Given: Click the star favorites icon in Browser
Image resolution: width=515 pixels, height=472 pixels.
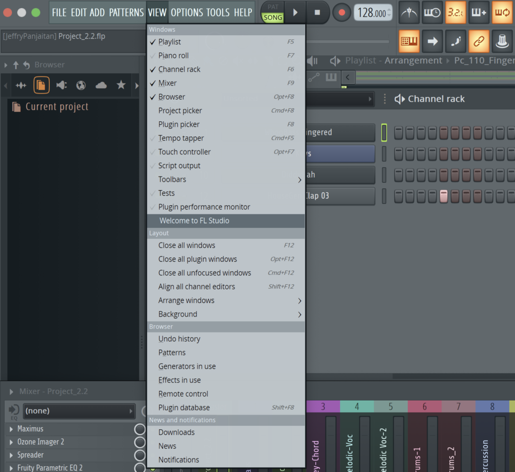Looking at the screenshot, I should tap(121, 85).
